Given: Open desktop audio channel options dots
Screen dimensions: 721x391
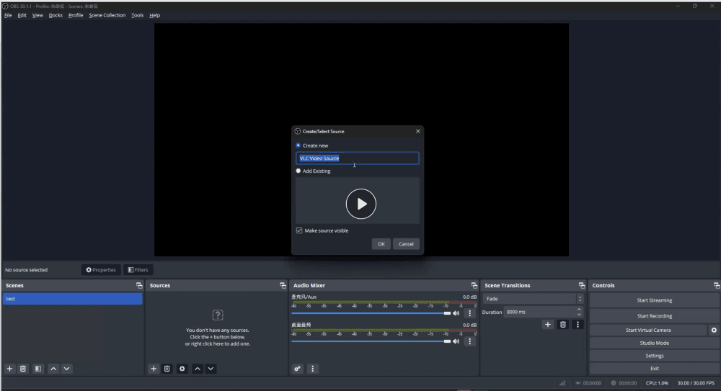Looking at the screenshot, I should 469,341.
